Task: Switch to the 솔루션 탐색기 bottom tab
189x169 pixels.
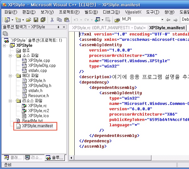Action: coord(55,157)
